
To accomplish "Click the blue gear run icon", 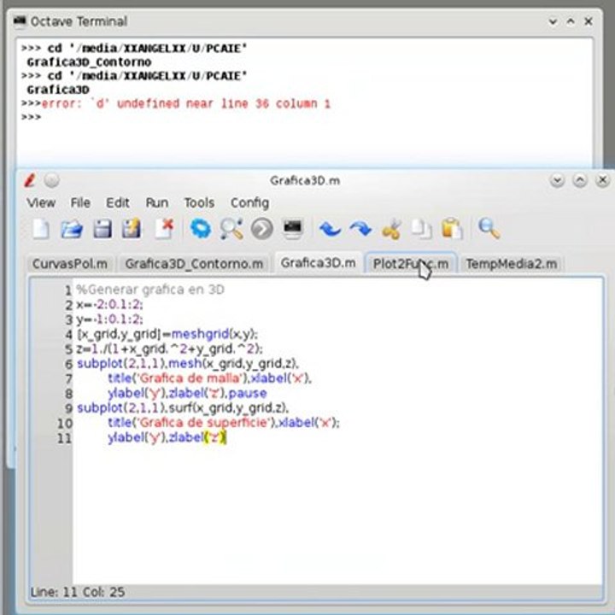I will tap(201, 229).
